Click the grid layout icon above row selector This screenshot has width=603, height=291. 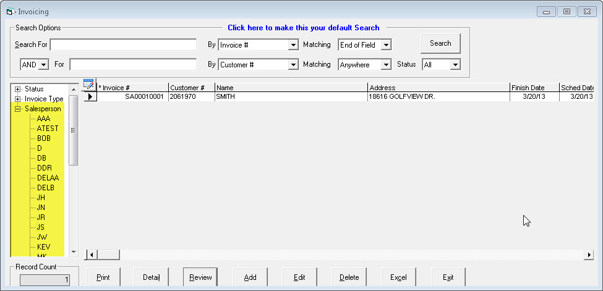coord(88,85)
